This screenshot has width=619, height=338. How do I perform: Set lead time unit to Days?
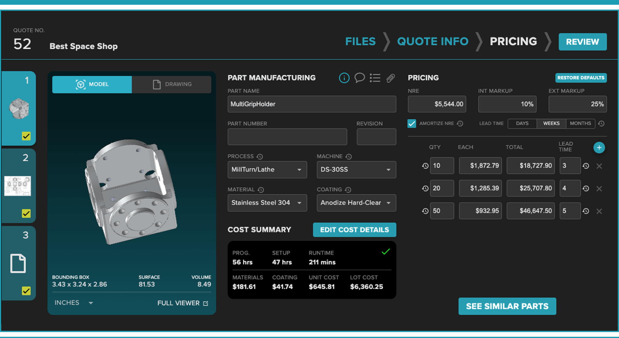[522, 123]
